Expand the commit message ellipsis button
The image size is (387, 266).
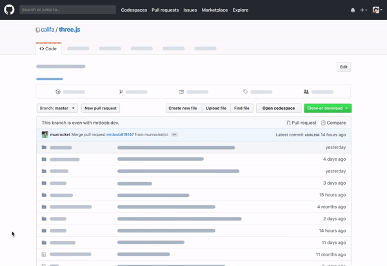coord(174,135)
